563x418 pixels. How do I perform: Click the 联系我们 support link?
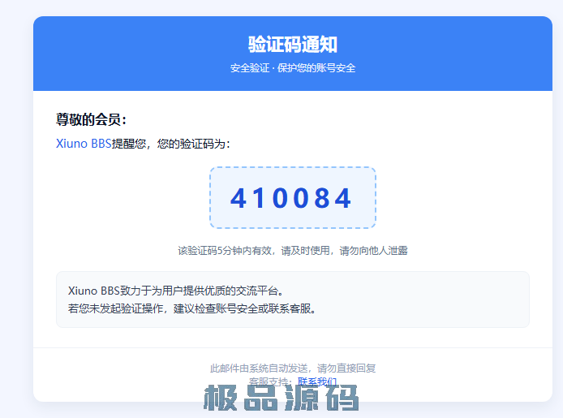click(317, 381)
